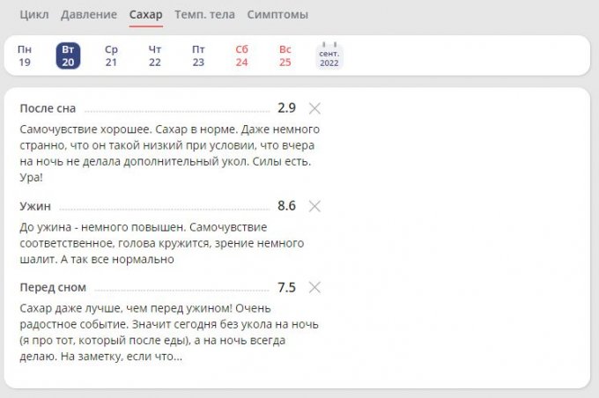Switch to the Цикл tab
The image size is (599, 398).
pyautogui.click(x=34, y=15)
